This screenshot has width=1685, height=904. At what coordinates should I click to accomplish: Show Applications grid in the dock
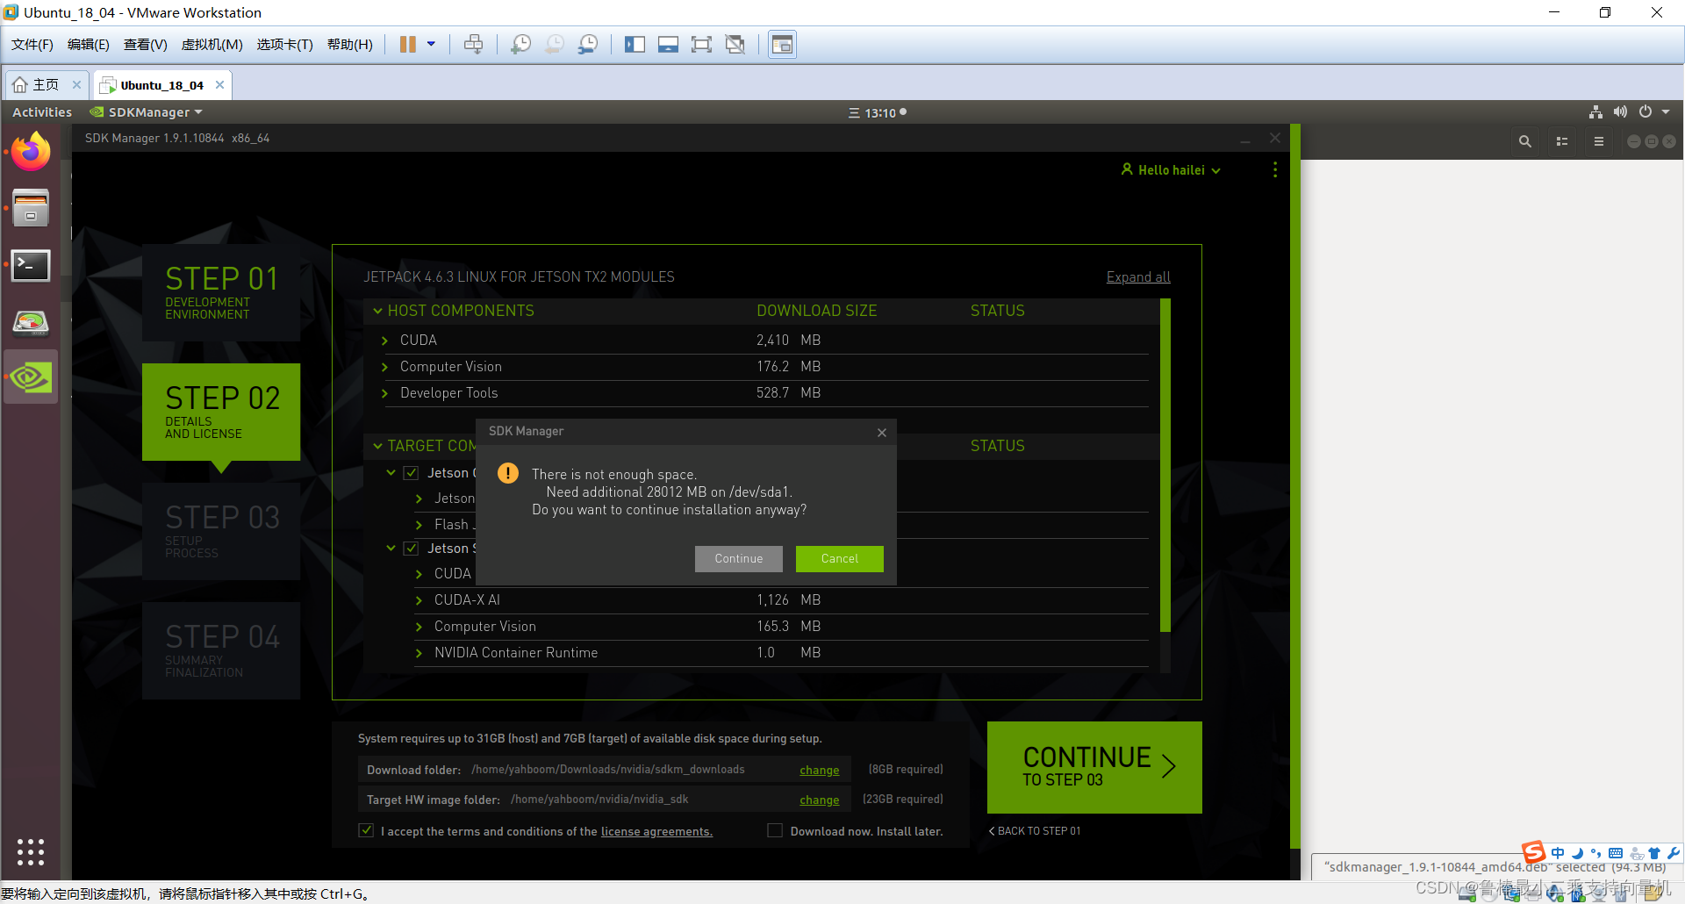point(31,852)
